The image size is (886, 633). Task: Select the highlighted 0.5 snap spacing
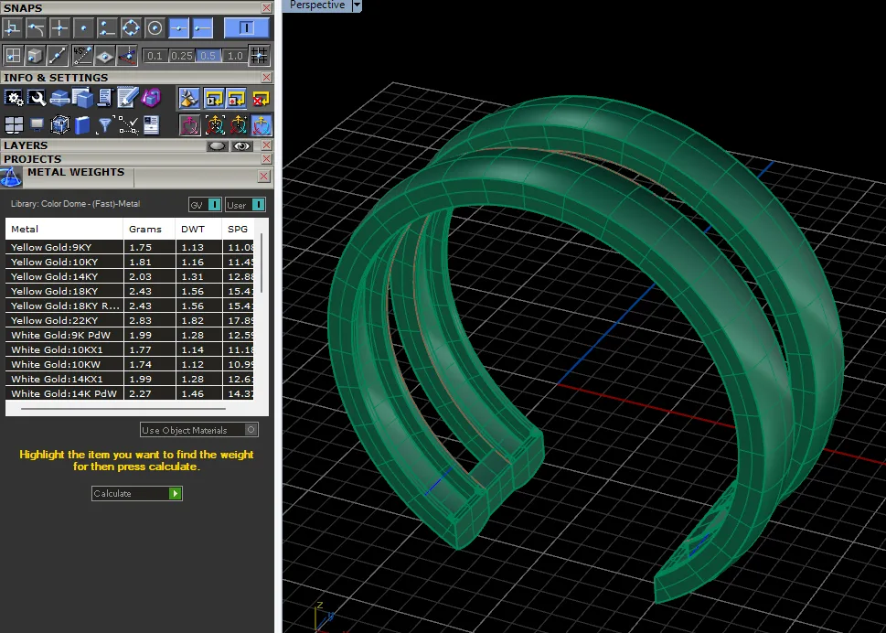(208, 56)
